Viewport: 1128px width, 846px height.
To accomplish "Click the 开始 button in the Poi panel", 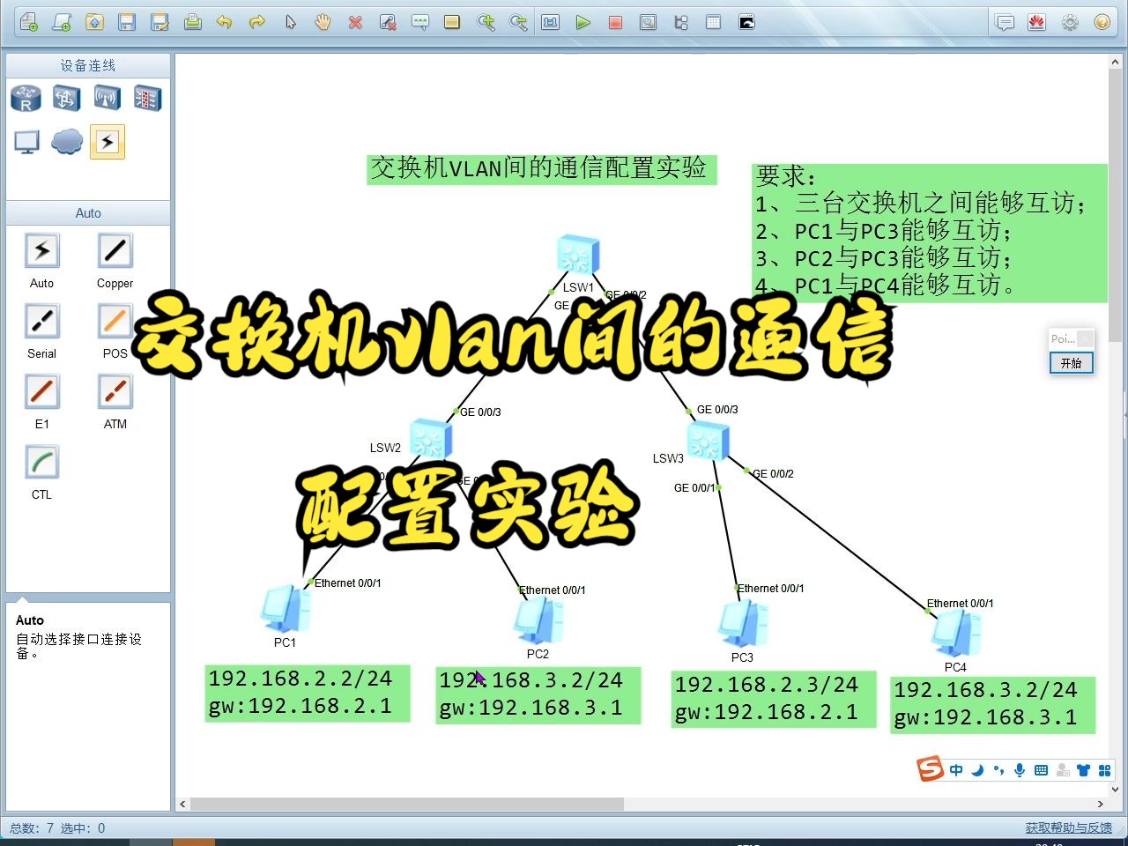I will (x=1071, y=362).
